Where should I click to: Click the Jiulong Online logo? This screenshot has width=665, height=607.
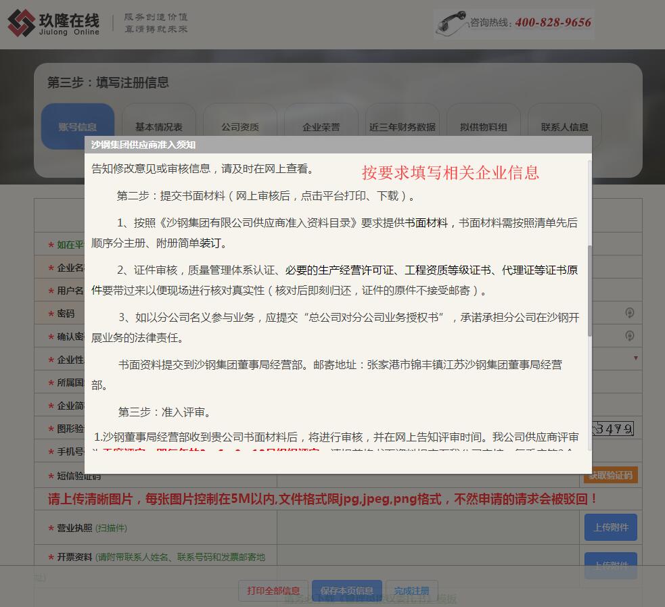54,23
